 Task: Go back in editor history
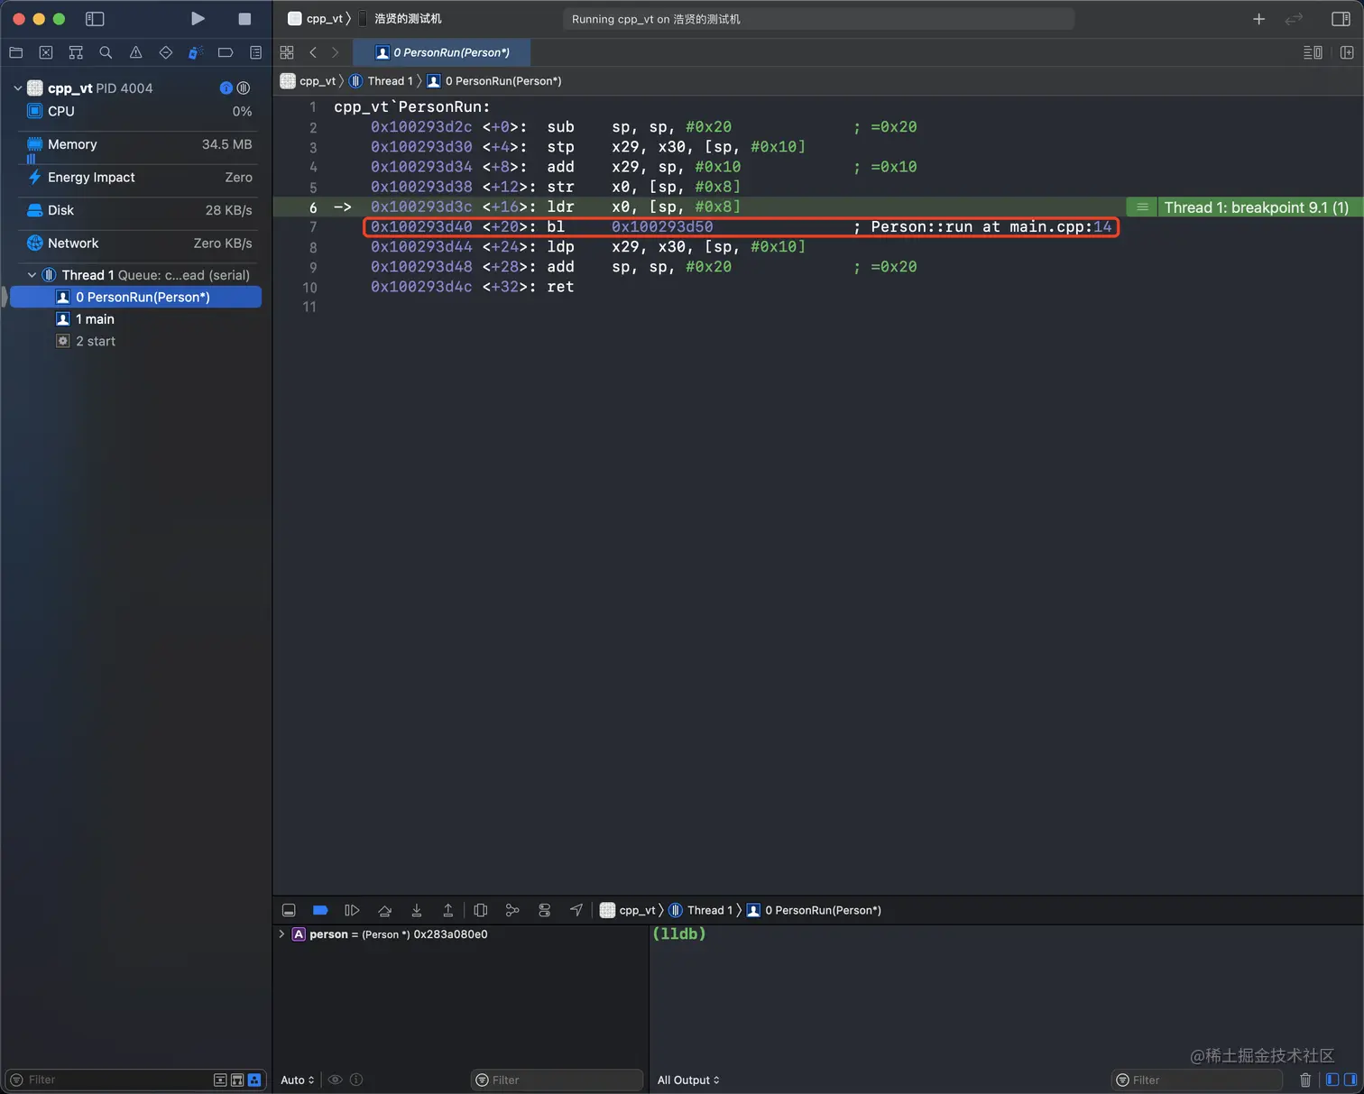pyautogui.click(x=313, y=52)
